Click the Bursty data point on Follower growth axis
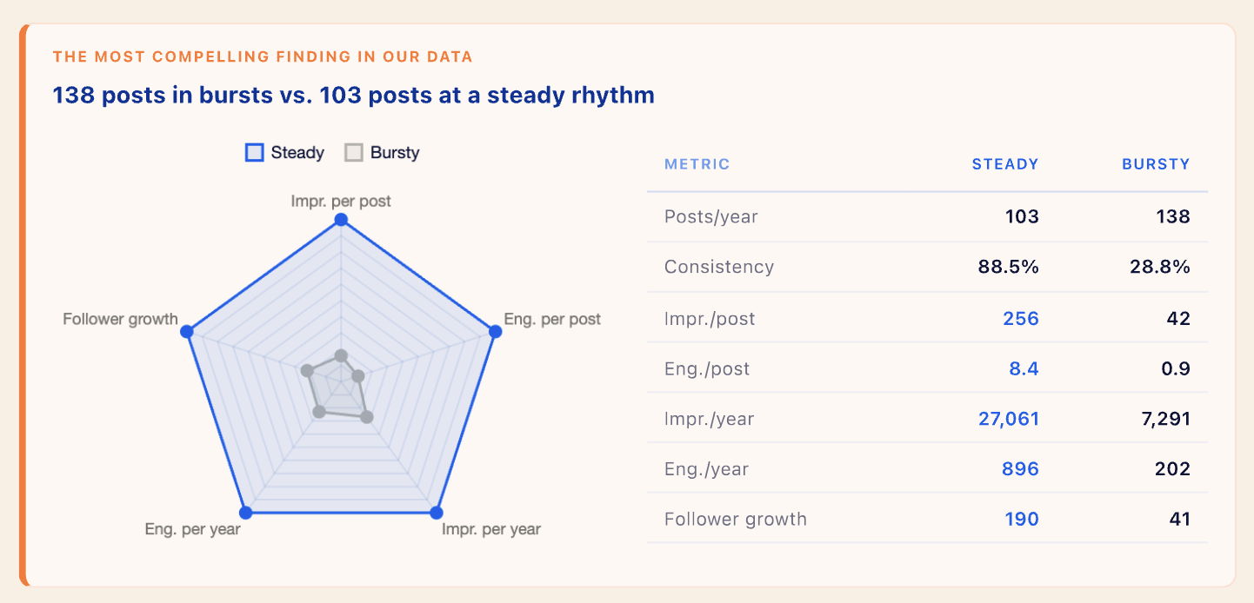This screenshot has width=1254, height=603. click(x=306, y=371)
